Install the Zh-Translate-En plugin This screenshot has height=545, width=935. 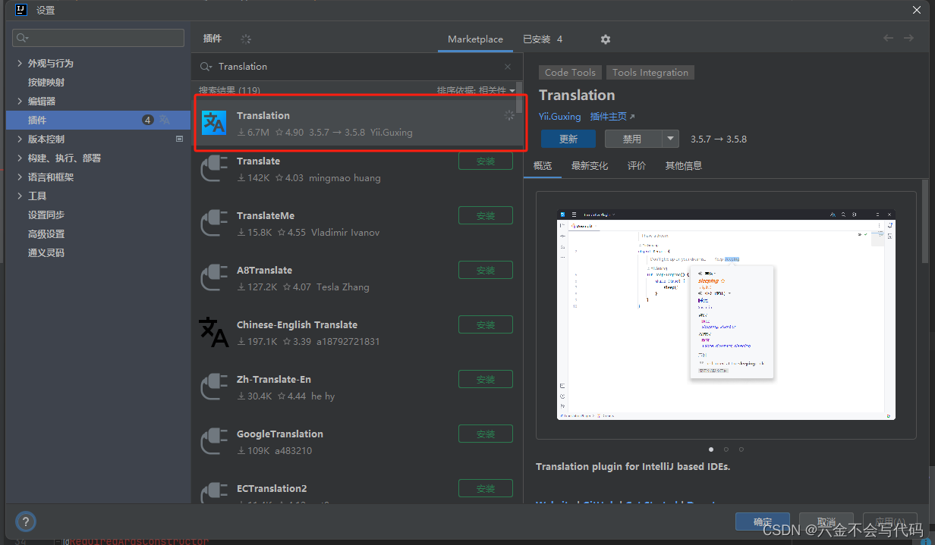486,379
